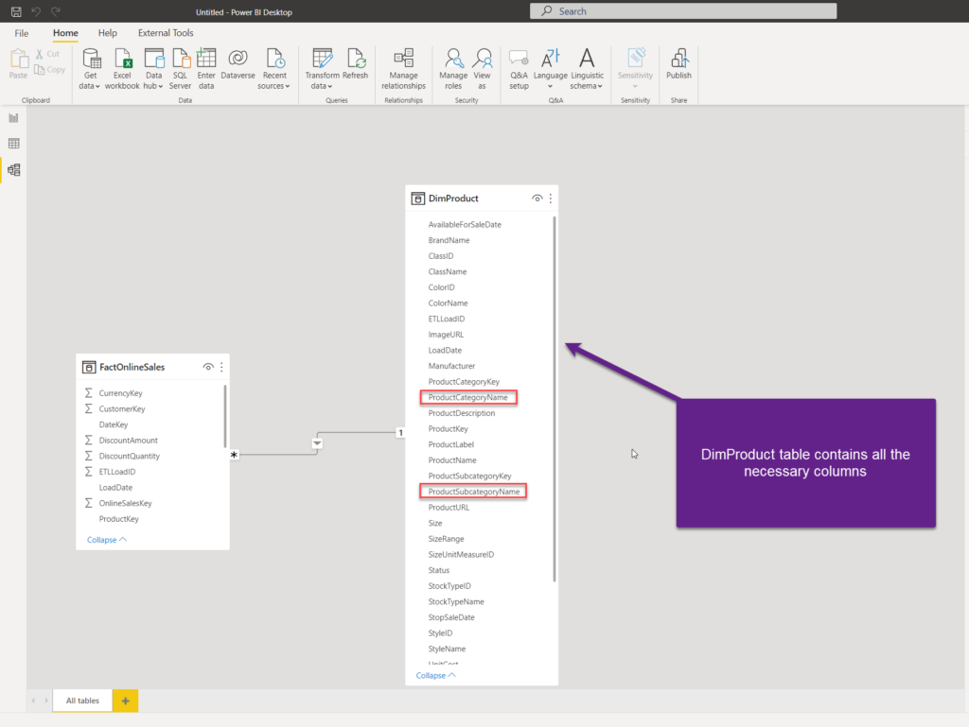Select ProductKey field in FactOnlineSales
This screenshot has width=969, height=727.
[x=118, y=519]
